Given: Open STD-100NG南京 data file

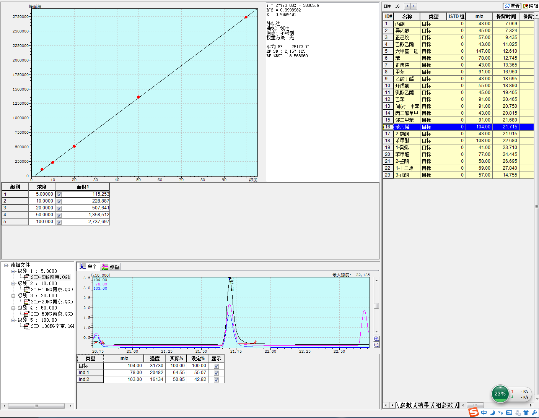Looking at the screenshot, I should [x=49, y=326].
